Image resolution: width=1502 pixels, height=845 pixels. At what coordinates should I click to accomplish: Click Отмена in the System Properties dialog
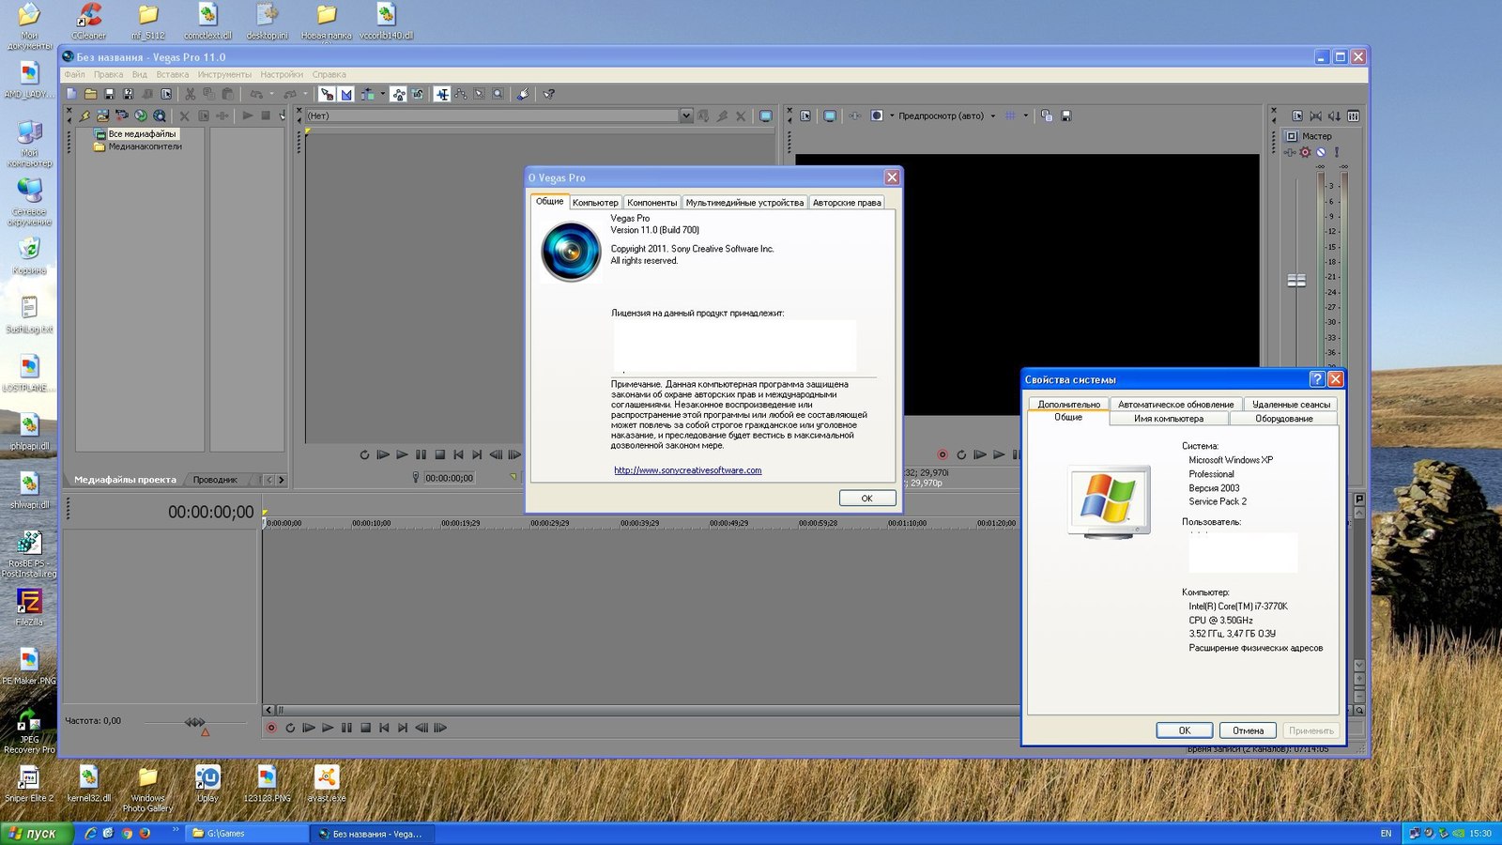(1248, 730)
